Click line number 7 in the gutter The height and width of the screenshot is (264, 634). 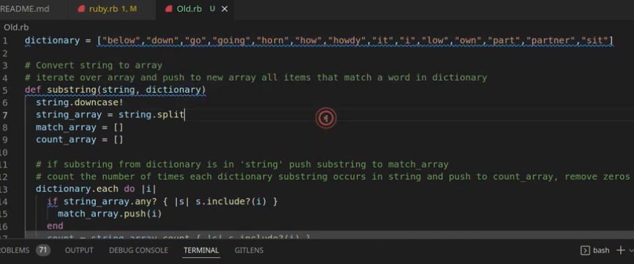click(5, 115)
